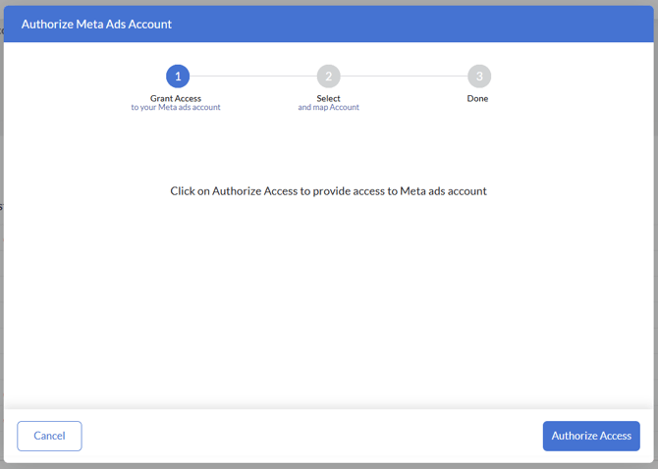Click the 'Grant Access' step label
Viewport: 658px width, 469px height.
pos(176,98)
